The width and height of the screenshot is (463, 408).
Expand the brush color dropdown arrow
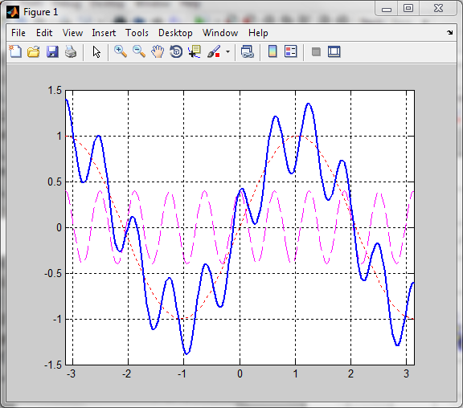227,52
